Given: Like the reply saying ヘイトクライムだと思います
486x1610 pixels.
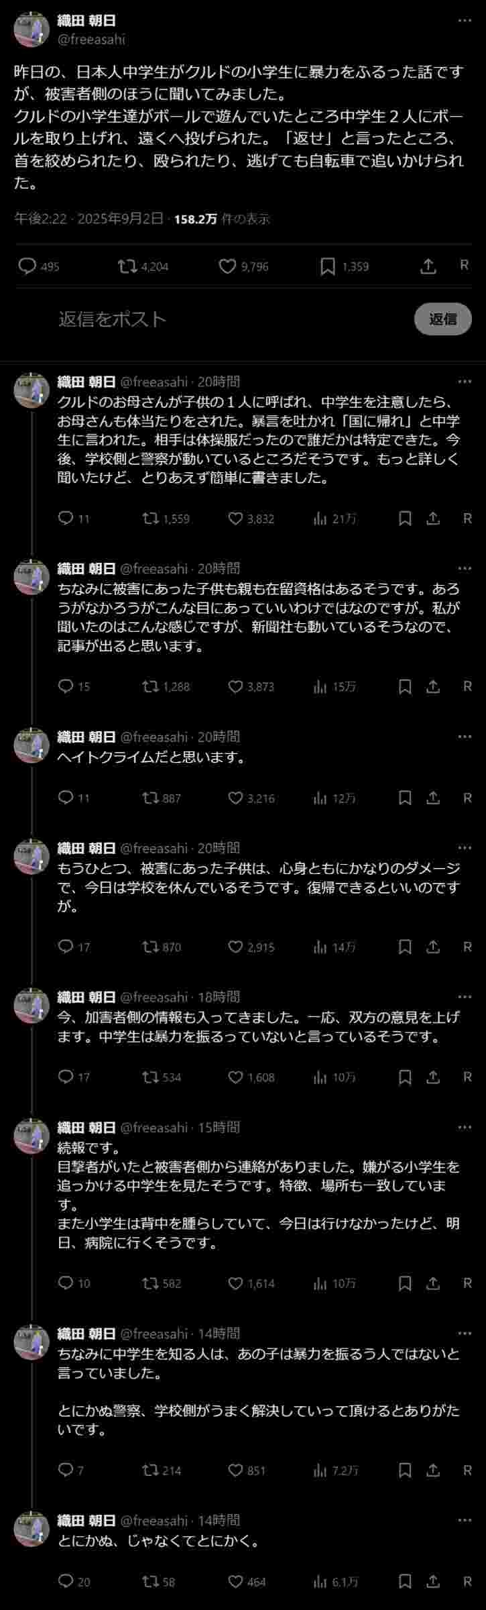Looking at the screenshot, I should point(235,798).
